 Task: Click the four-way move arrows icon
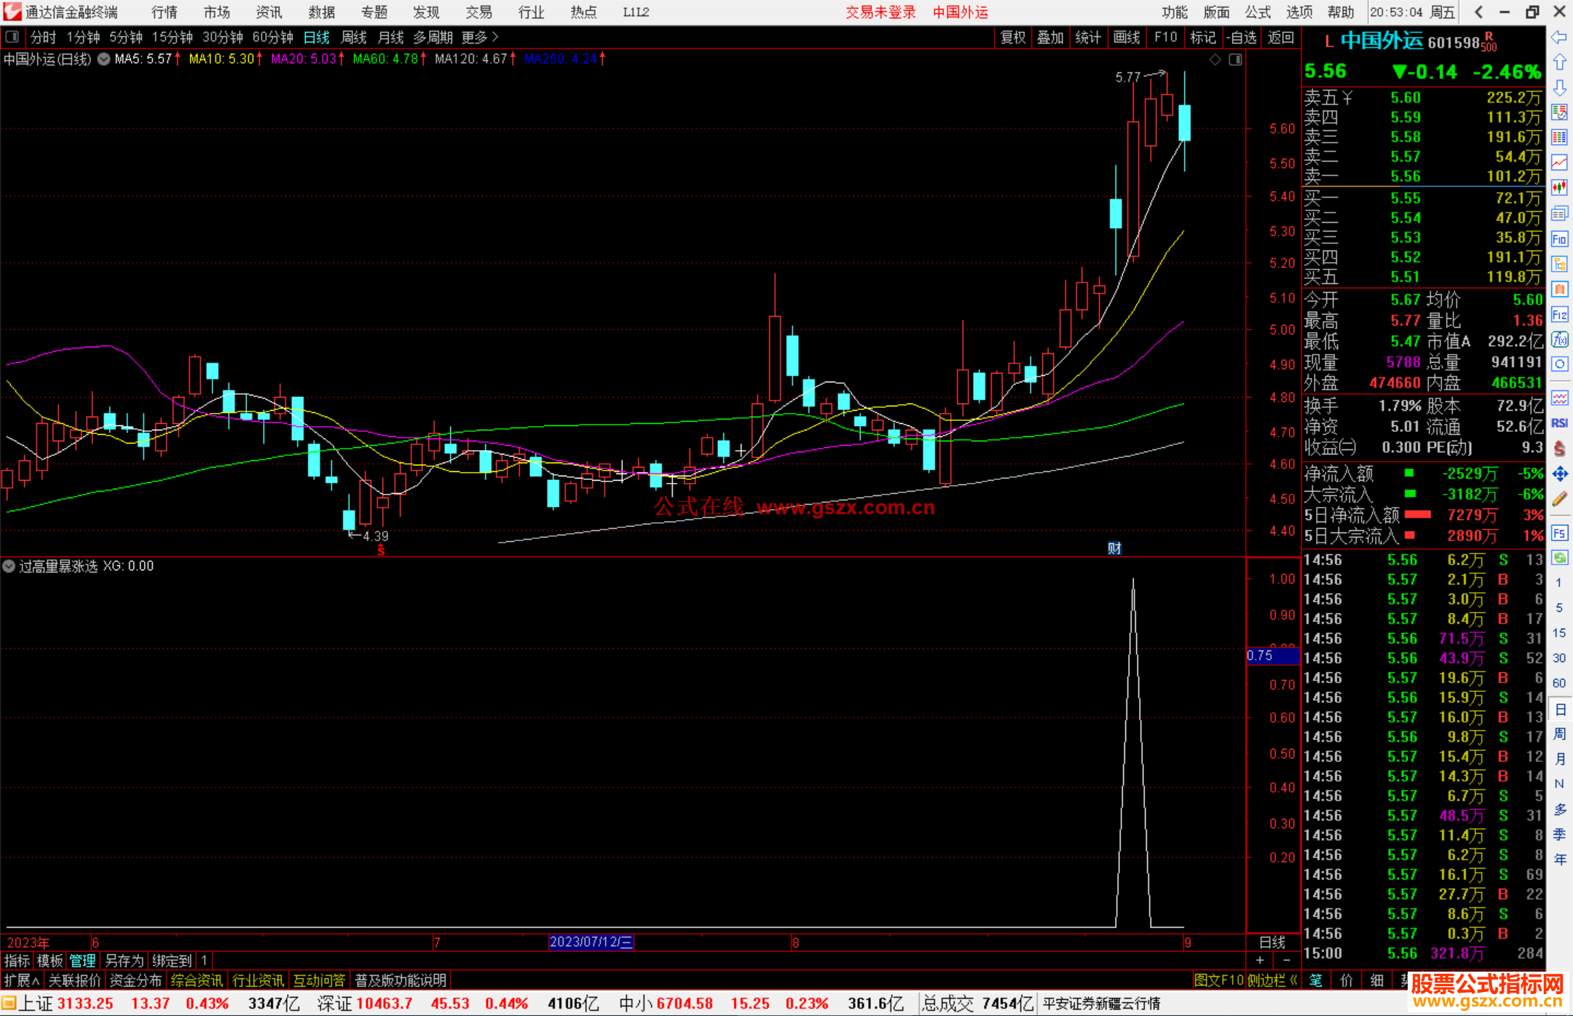(x=1559, y=474)
